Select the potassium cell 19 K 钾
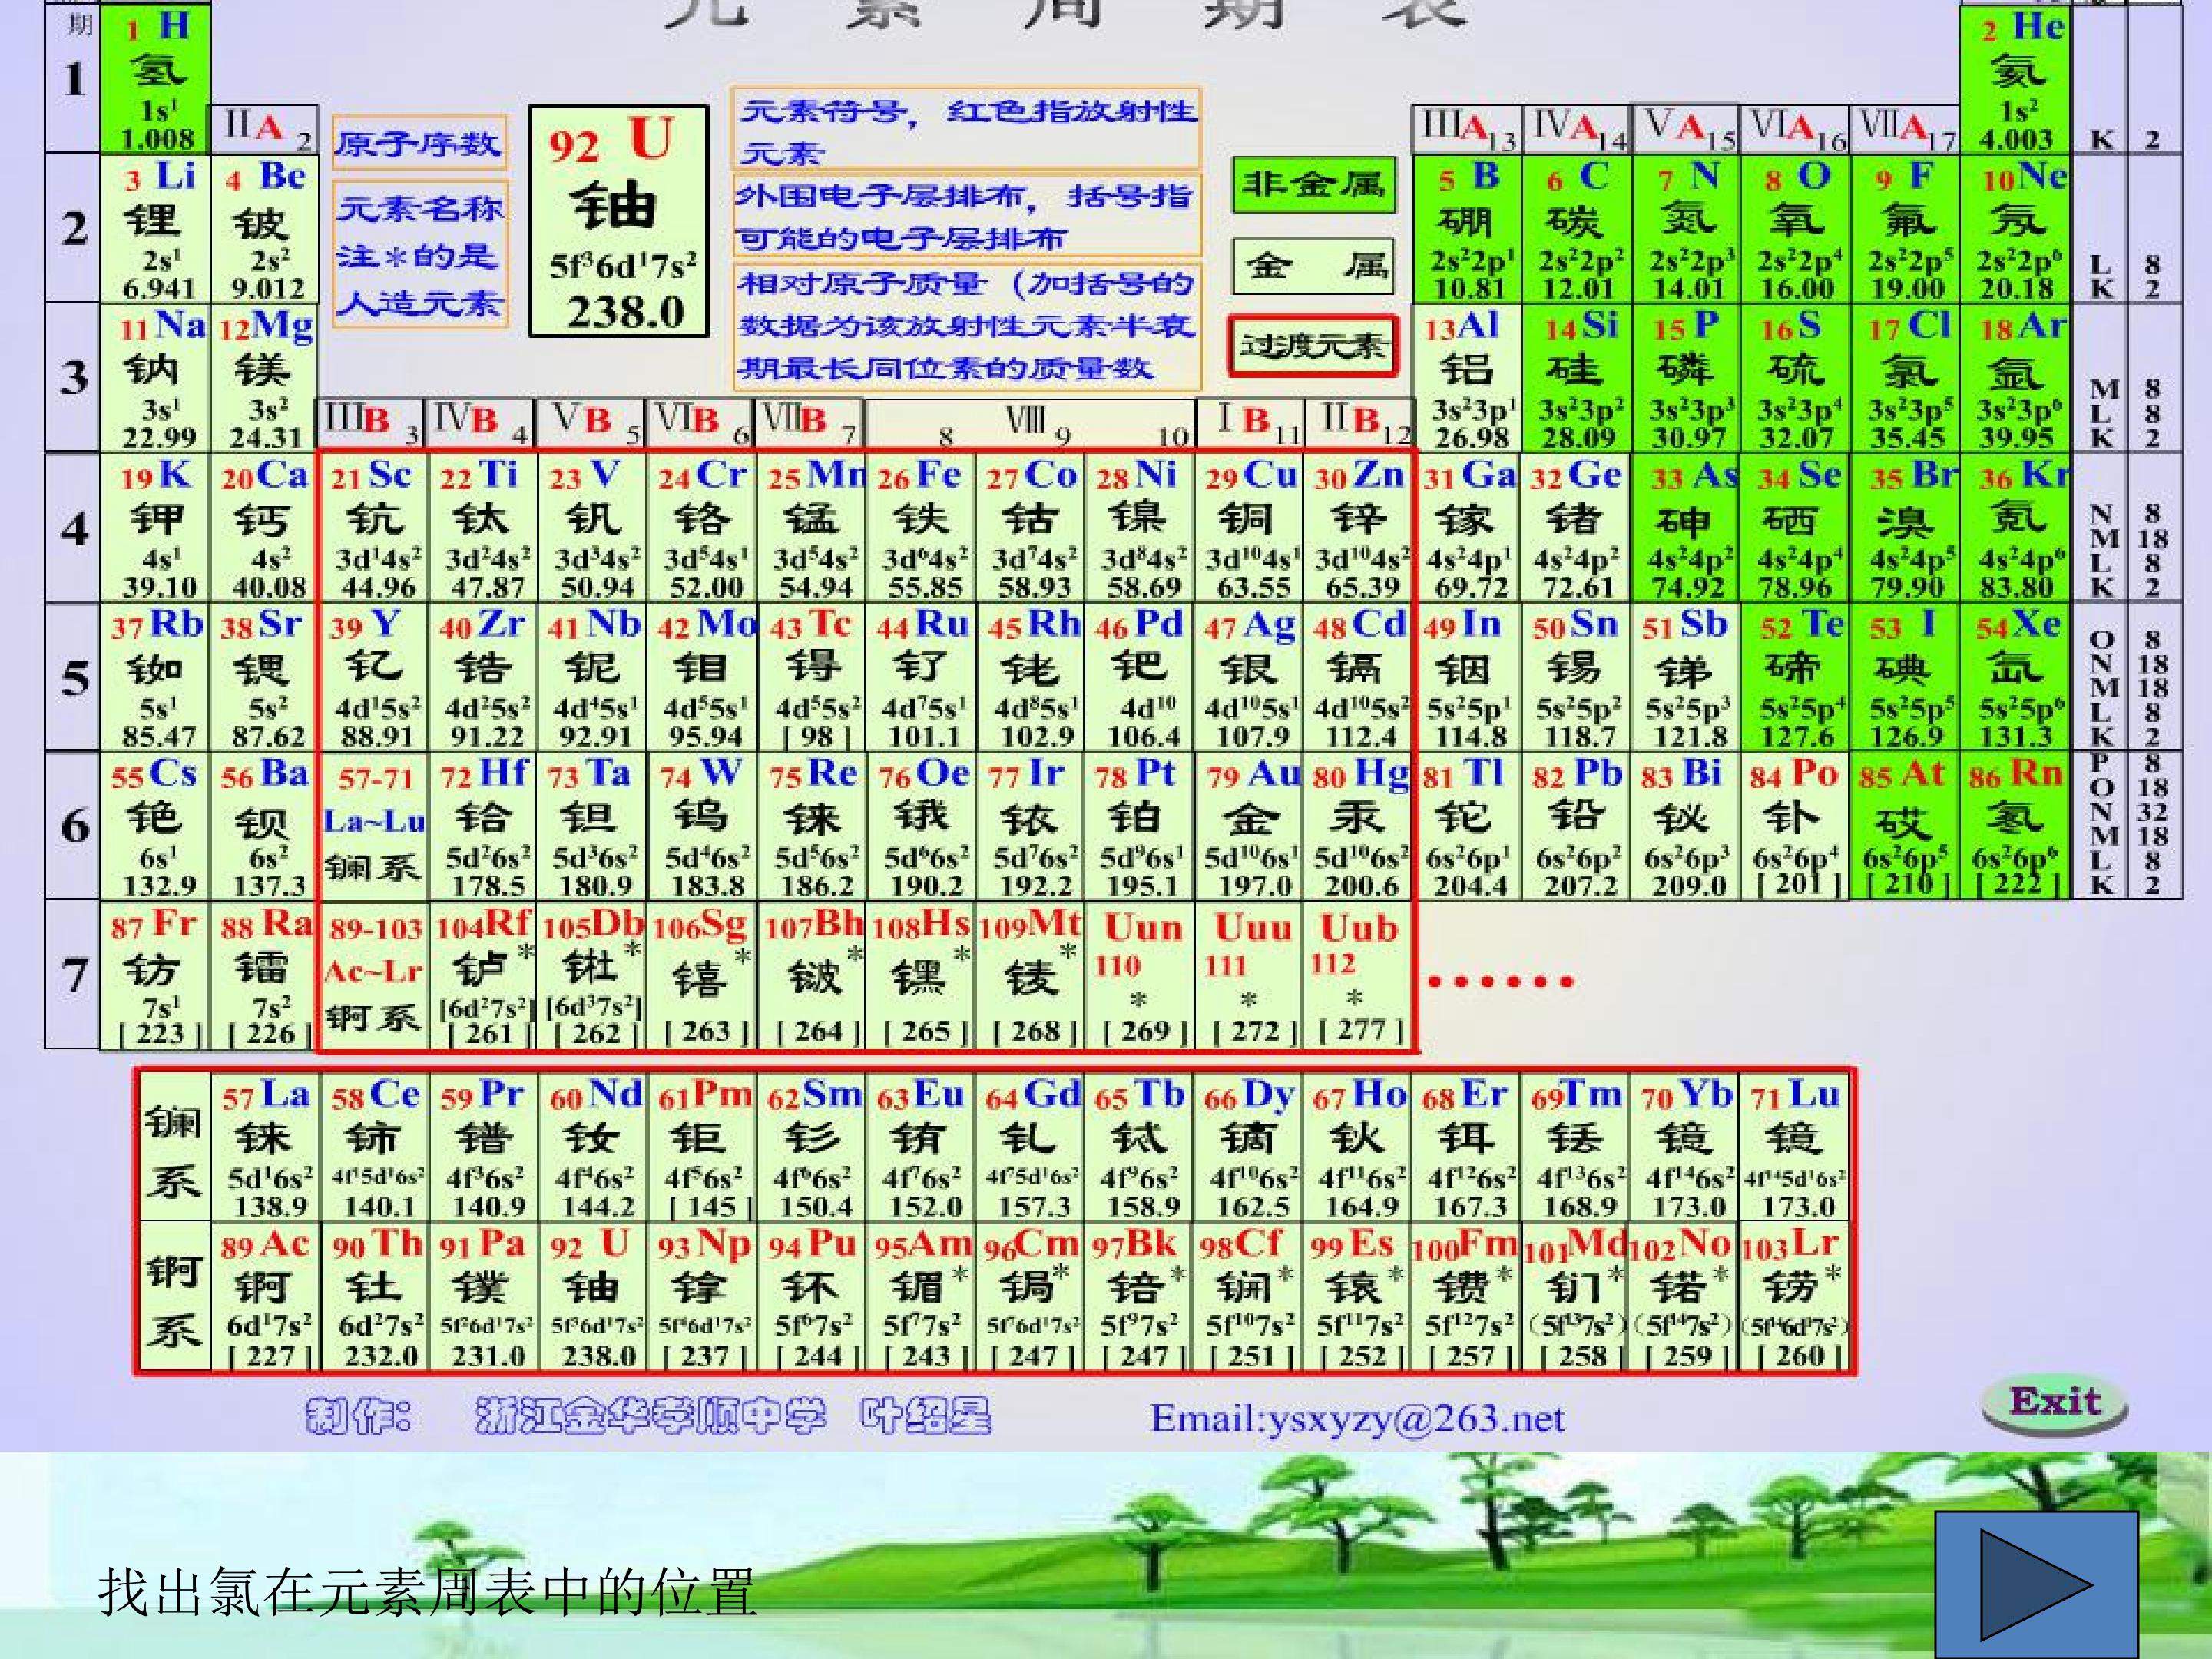The width and height of the screenshot is (2212, 1659). [x=156, y=527]
